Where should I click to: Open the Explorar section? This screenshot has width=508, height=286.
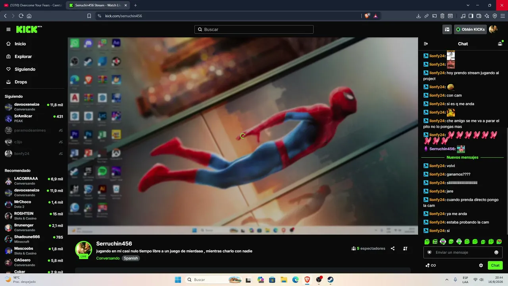19,56
